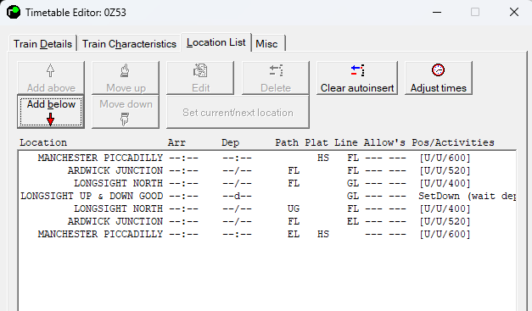Click --d-- departure of LONGSIGHT UP & DOWN GOOD
Image resolution: width=532 pixels, height=311 pixels.
click(238, 196)
